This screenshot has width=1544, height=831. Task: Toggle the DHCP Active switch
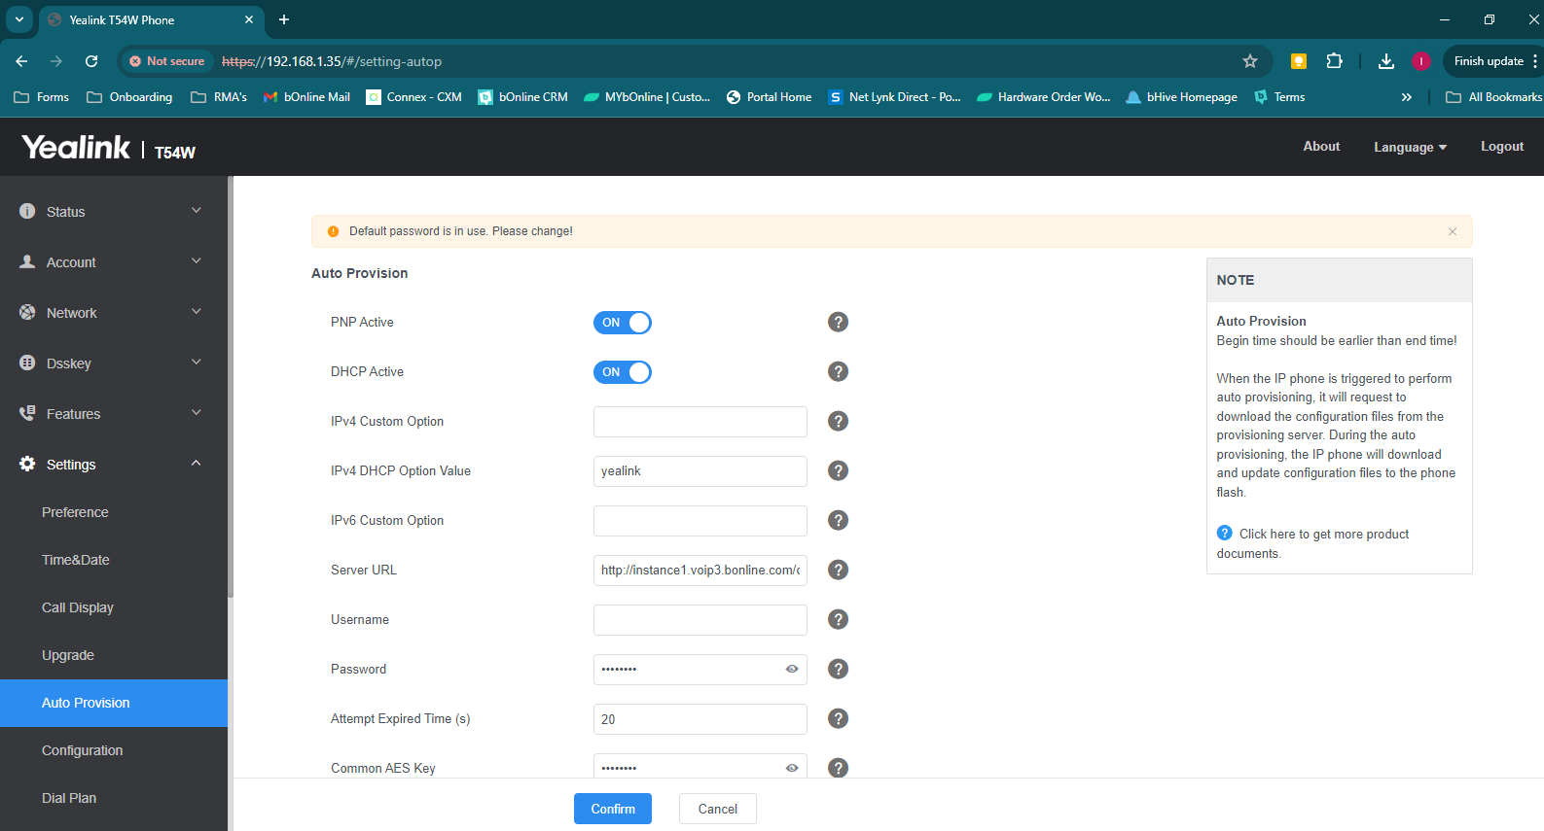623,372
